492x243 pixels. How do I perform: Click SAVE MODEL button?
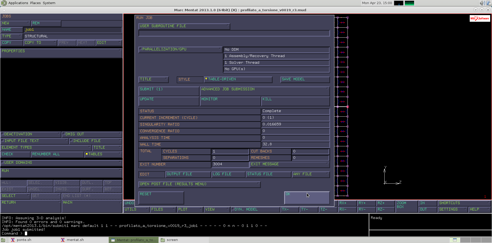[x=305, y=79]
